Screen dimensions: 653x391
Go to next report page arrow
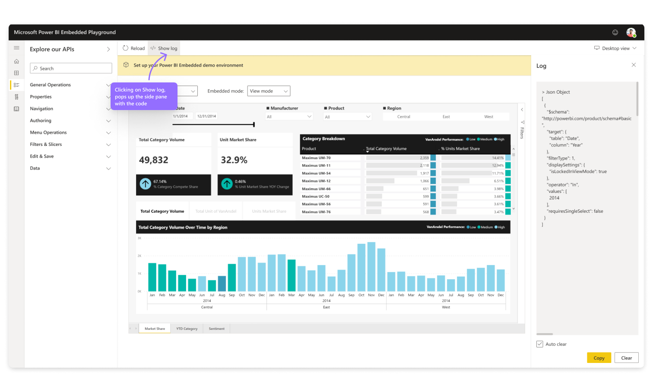(136, 328)
